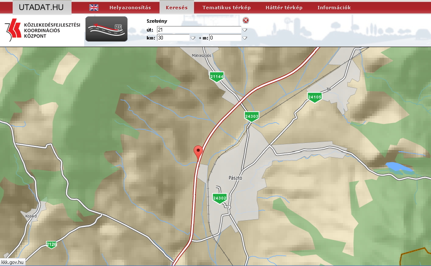This screenshot has width=431, height=266.
Task: Open the Háttér térkép menu
Action: pos(284,8)
